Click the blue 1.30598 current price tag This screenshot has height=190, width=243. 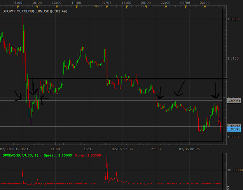pos(234,129)
